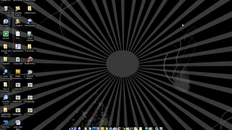Image resolution: width=232 pixels, height=130 pixels.
Task: Click the After Effects Ae icon in the dock
Action: coord(98,129)
